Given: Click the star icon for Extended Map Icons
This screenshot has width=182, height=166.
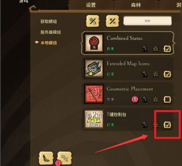Looking at the screenshot, I should [155, 74].
